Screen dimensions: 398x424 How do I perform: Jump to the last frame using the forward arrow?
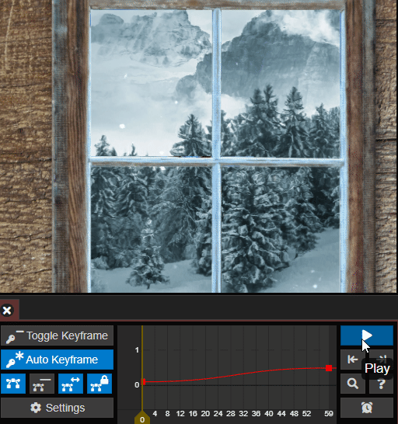click(382, 358)
